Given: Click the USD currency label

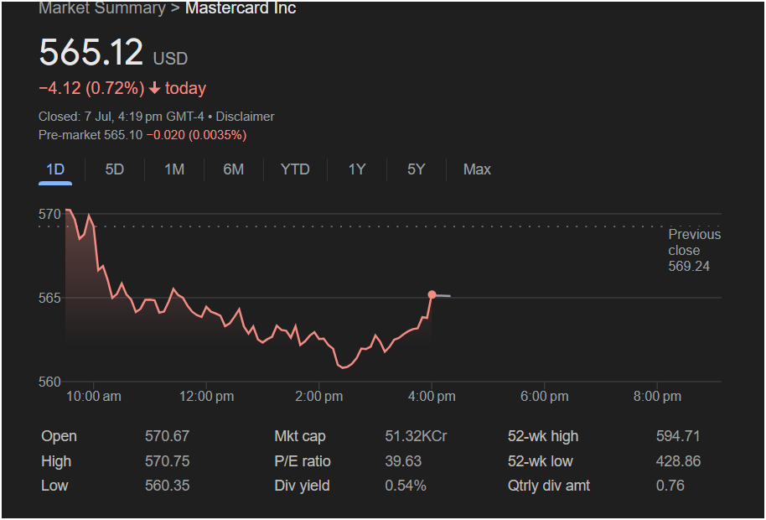Looking at the screenshot, I should click(x=170, y=59).
